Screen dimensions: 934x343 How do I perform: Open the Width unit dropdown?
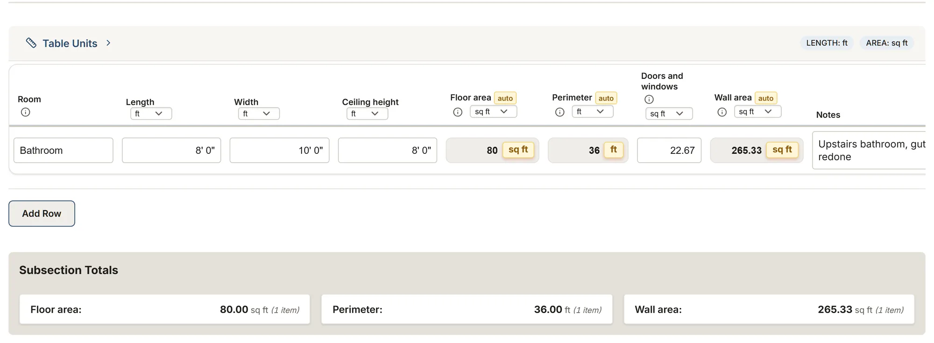coord(259,114)
